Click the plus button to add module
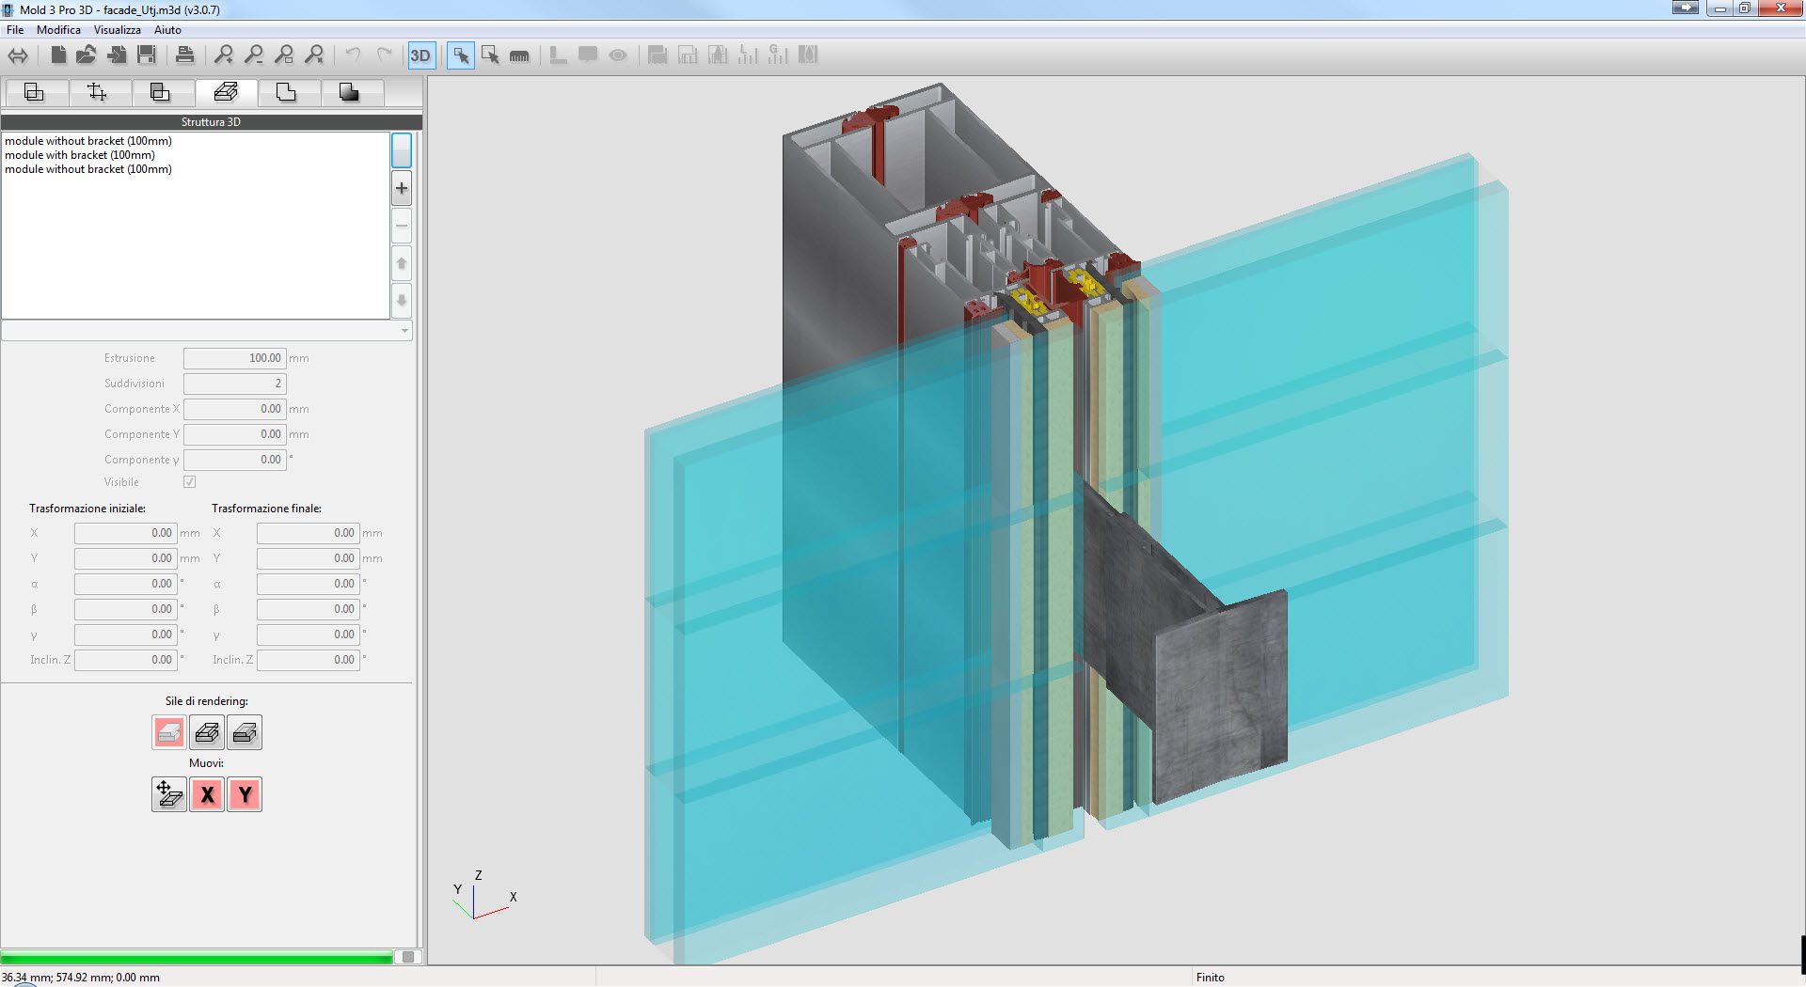 tap(402, 189)
